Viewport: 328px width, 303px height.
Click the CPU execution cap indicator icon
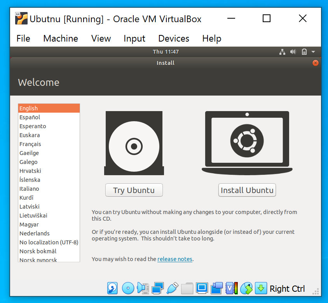[232, 288]
